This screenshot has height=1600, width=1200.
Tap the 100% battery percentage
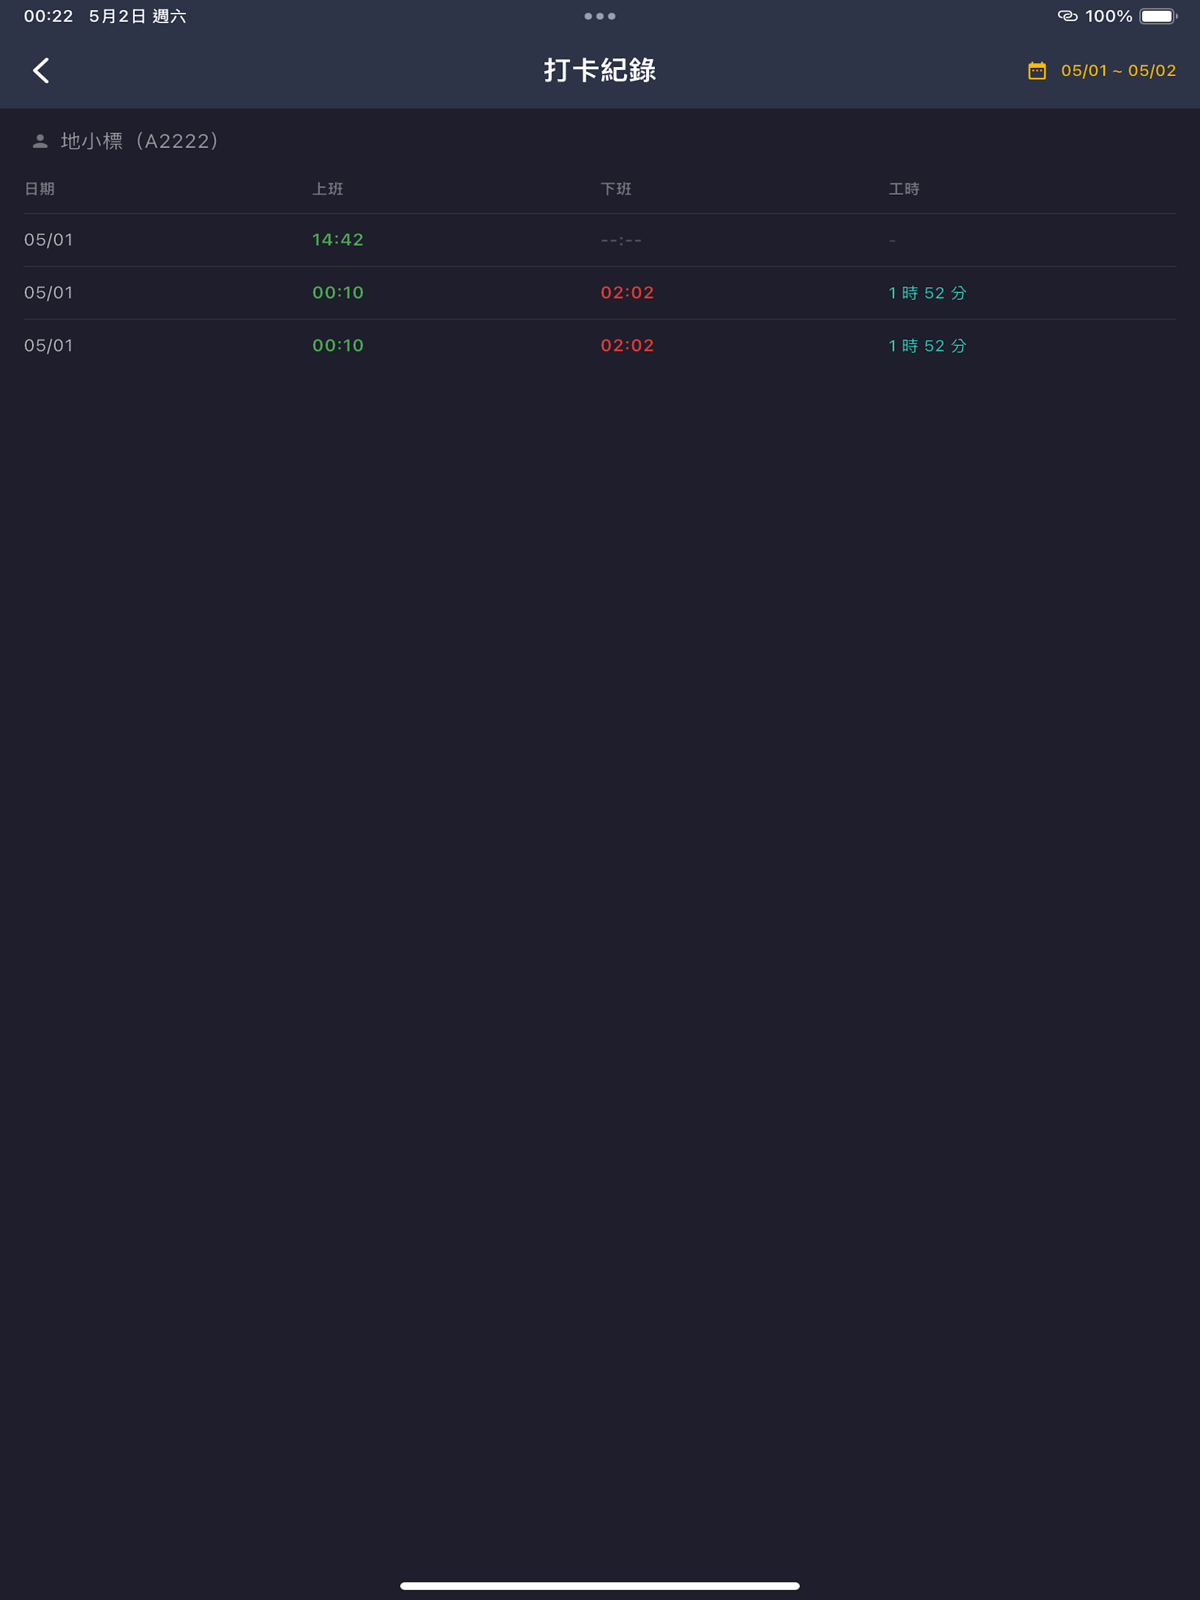[1108, 16]
